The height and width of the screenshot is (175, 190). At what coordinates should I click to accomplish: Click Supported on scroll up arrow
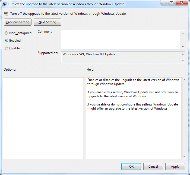click(x=183, y=54)
